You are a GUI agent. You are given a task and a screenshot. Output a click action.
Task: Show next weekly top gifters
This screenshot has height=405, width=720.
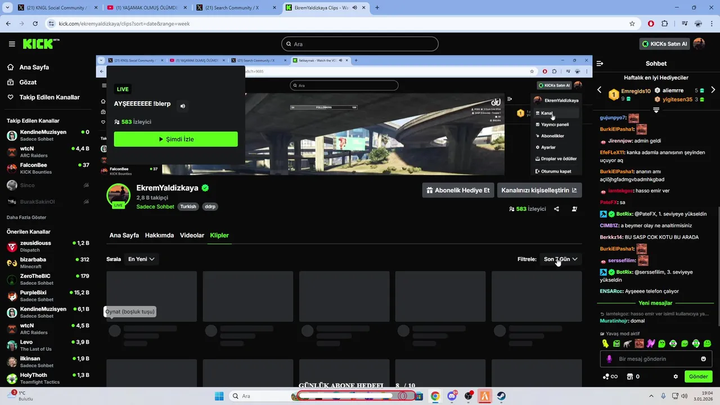pos(713,90)
